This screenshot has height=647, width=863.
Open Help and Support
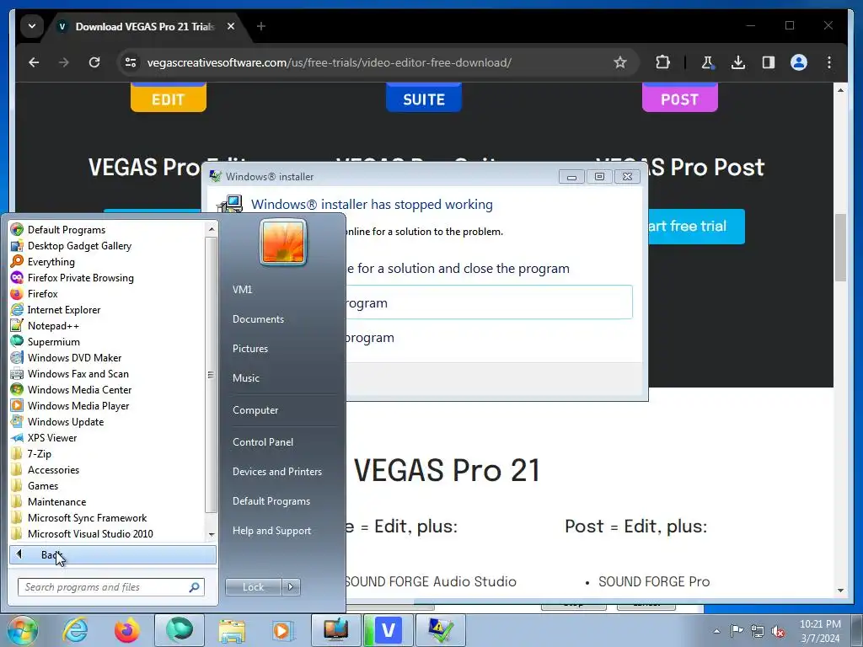tap(272, 531)
